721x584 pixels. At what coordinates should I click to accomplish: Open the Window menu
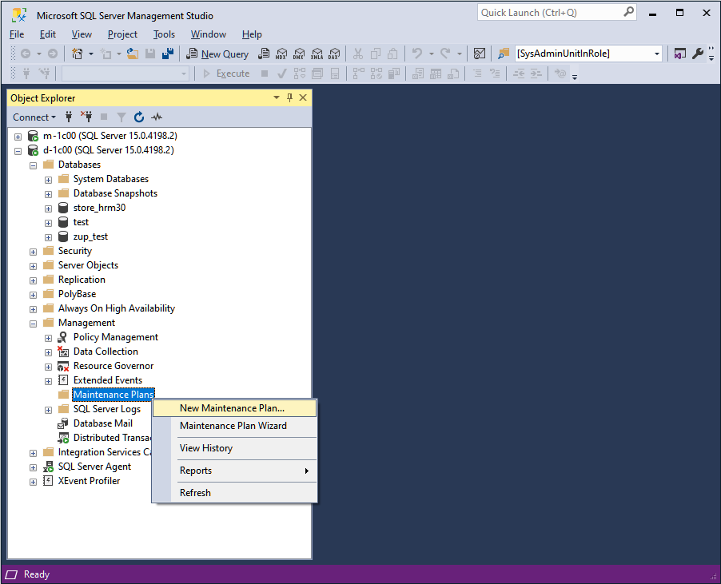pyautogui.click(x=209, y=34)
